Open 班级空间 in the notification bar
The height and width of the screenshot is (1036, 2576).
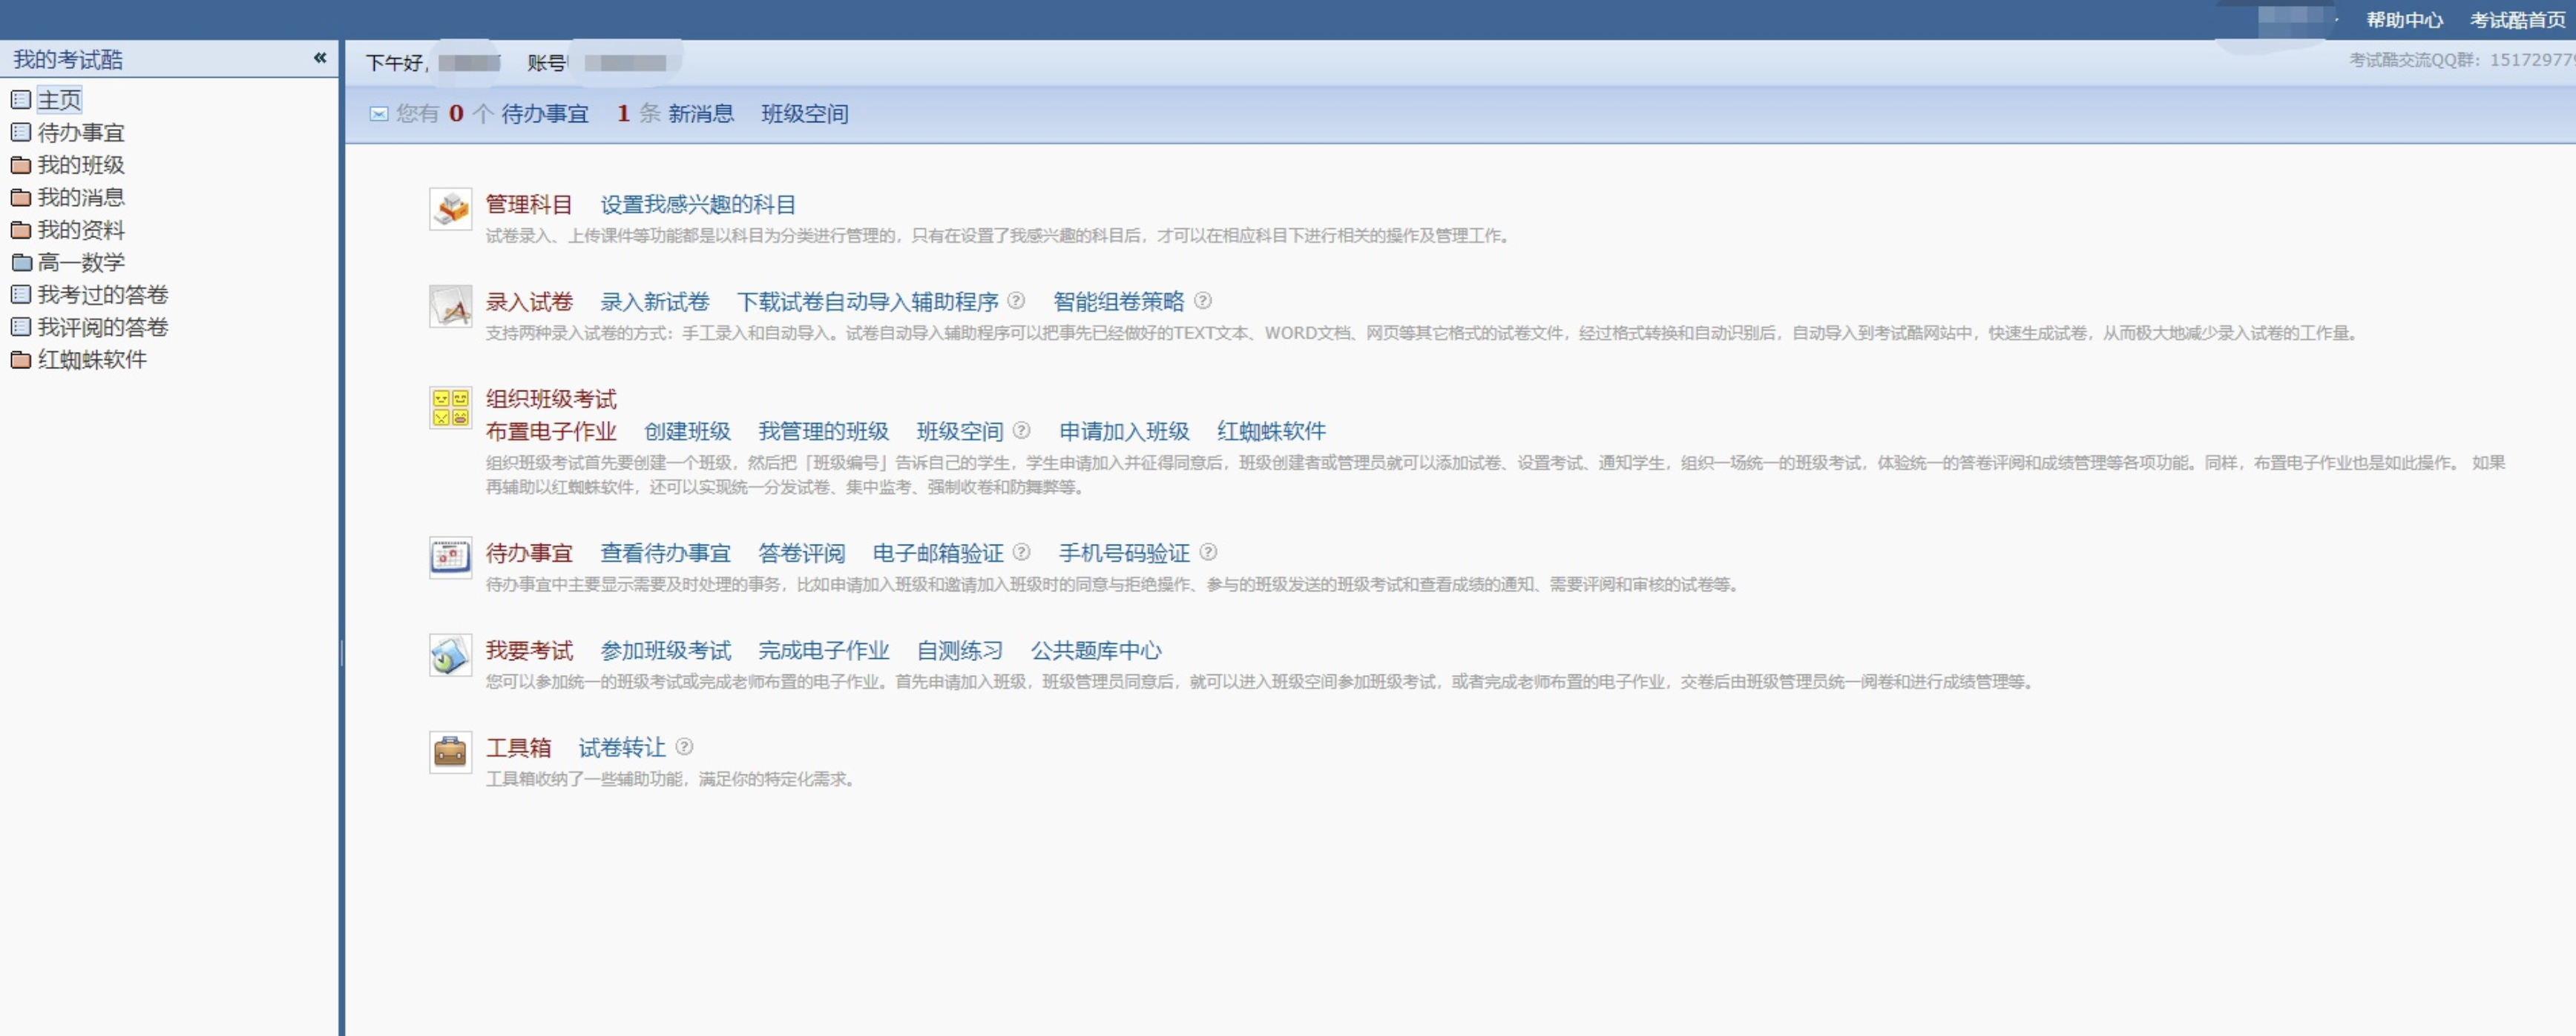[805, 114]
